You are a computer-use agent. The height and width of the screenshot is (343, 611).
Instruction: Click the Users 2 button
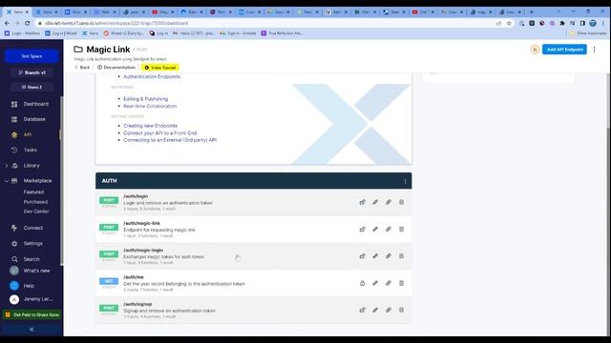[32, 87]
